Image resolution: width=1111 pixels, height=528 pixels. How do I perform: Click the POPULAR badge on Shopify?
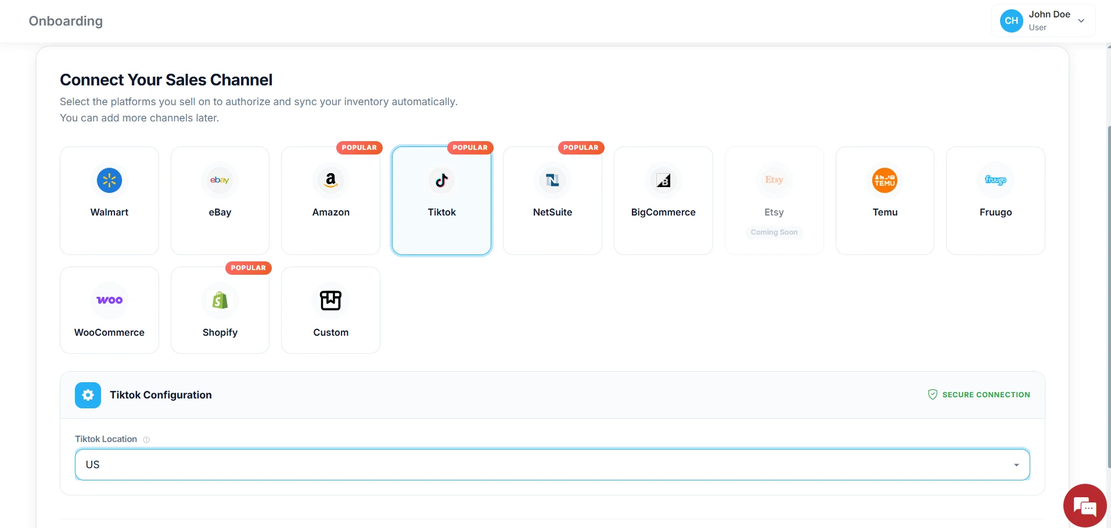click(248, 268)
